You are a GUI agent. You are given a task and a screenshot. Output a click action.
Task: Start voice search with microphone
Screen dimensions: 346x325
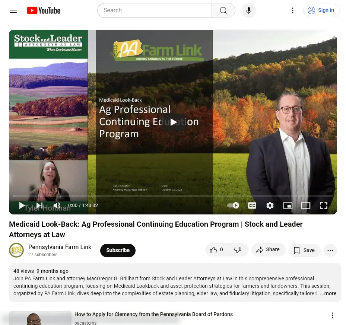tap(248, 10)
